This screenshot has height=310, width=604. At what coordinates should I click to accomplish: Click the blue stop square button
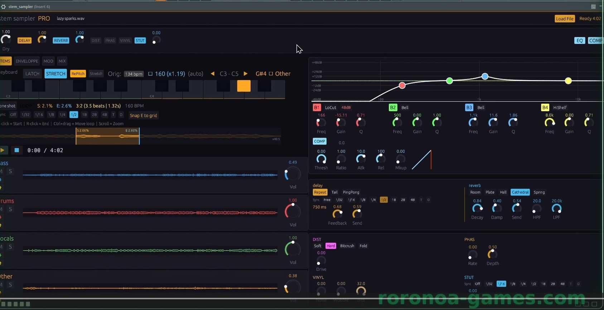coord(16,150)
